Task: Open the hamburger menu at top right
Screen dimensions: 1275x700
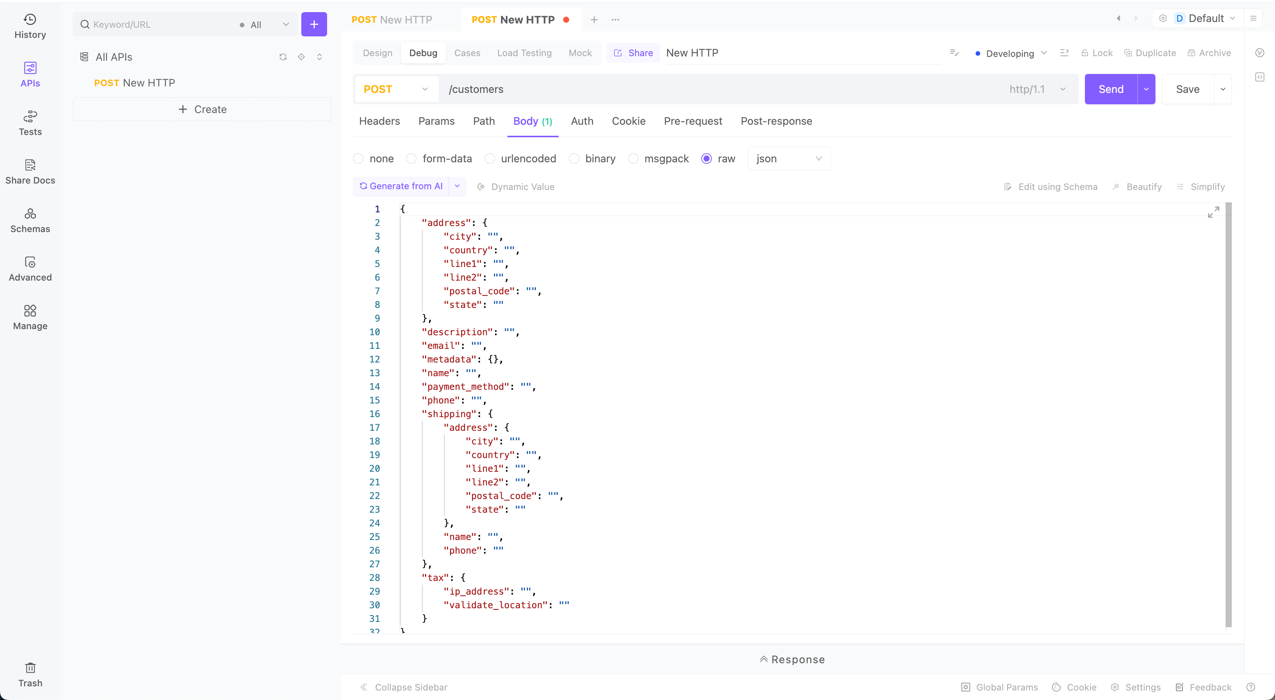Action: point(1253,18)
